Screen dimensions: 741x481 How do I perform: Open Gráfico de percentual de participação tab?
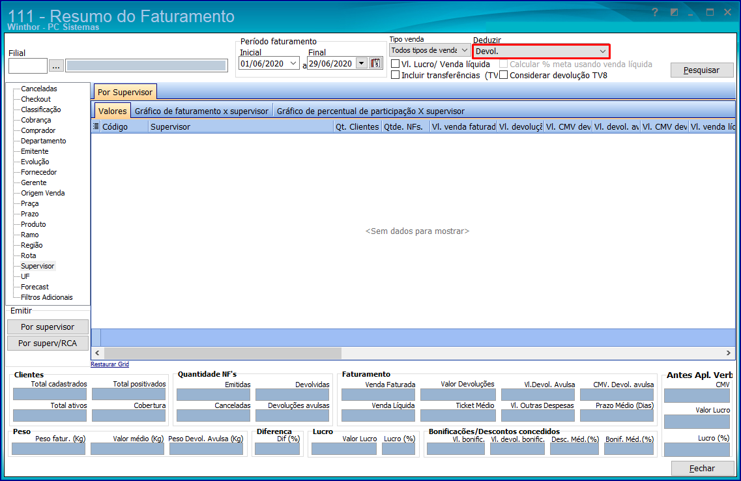(x=370, y=111)
